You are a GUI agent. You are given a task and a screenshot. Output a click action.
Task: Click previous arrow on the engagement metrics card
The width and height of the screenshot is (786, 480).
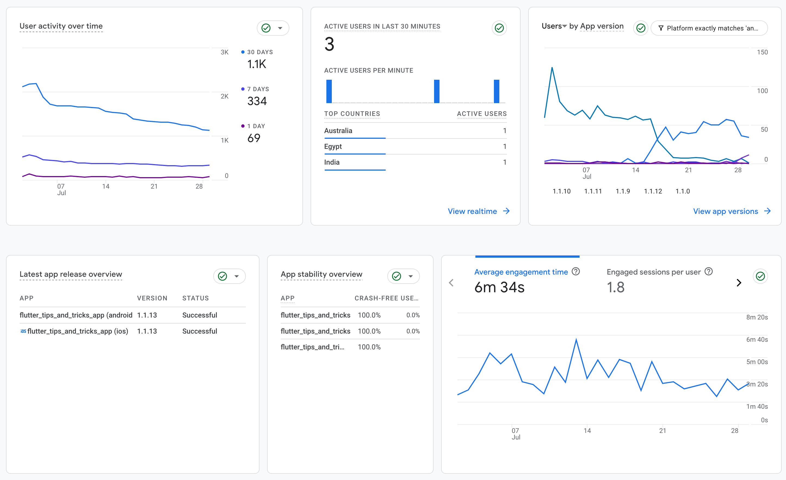(451, 282)
